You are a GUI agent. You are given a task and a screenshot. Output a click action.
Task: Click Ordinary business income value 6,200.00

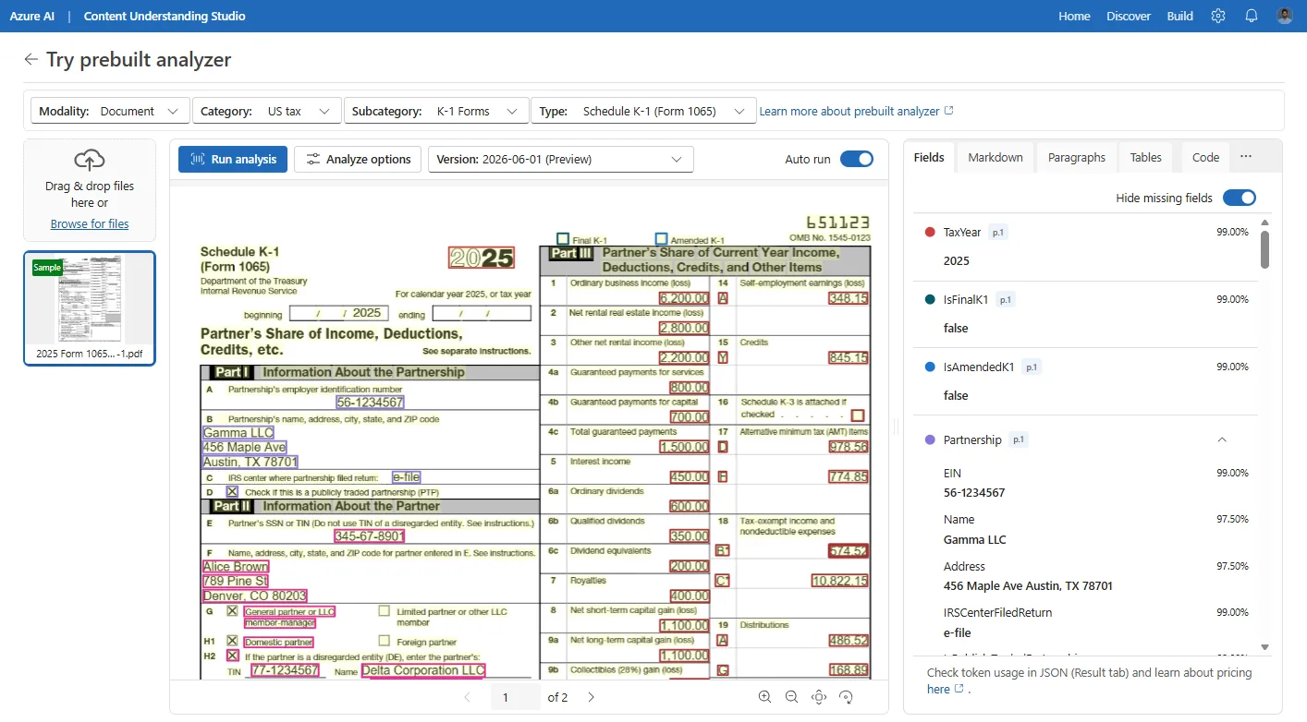tap(684, 298)
